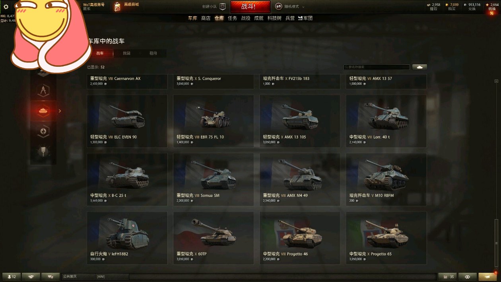The image size is (501, 282).
Task: Click the name search input field
Action: click(x=377, y=67)
